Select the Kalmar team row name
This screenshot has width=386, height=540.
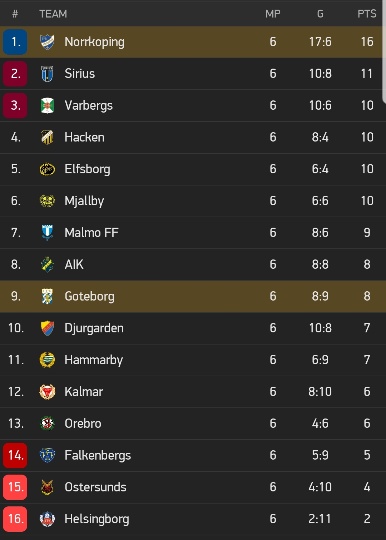point(84,392)
